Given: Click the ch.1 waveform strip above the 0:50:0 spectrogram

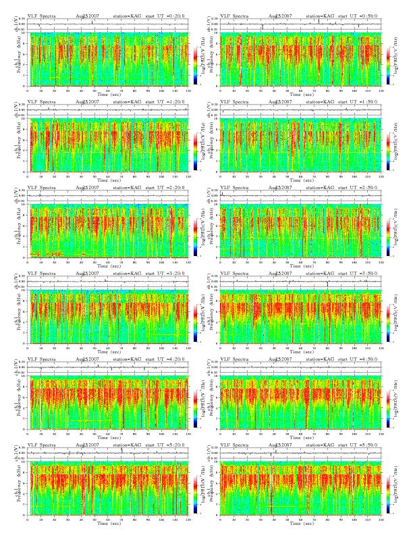Looking at the screenshot, I should pyautogui.click(x=300, y=24).
